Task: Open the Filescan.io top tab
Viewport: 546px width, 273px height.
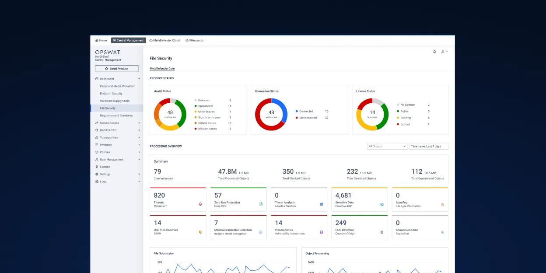Action: point(194,40)
